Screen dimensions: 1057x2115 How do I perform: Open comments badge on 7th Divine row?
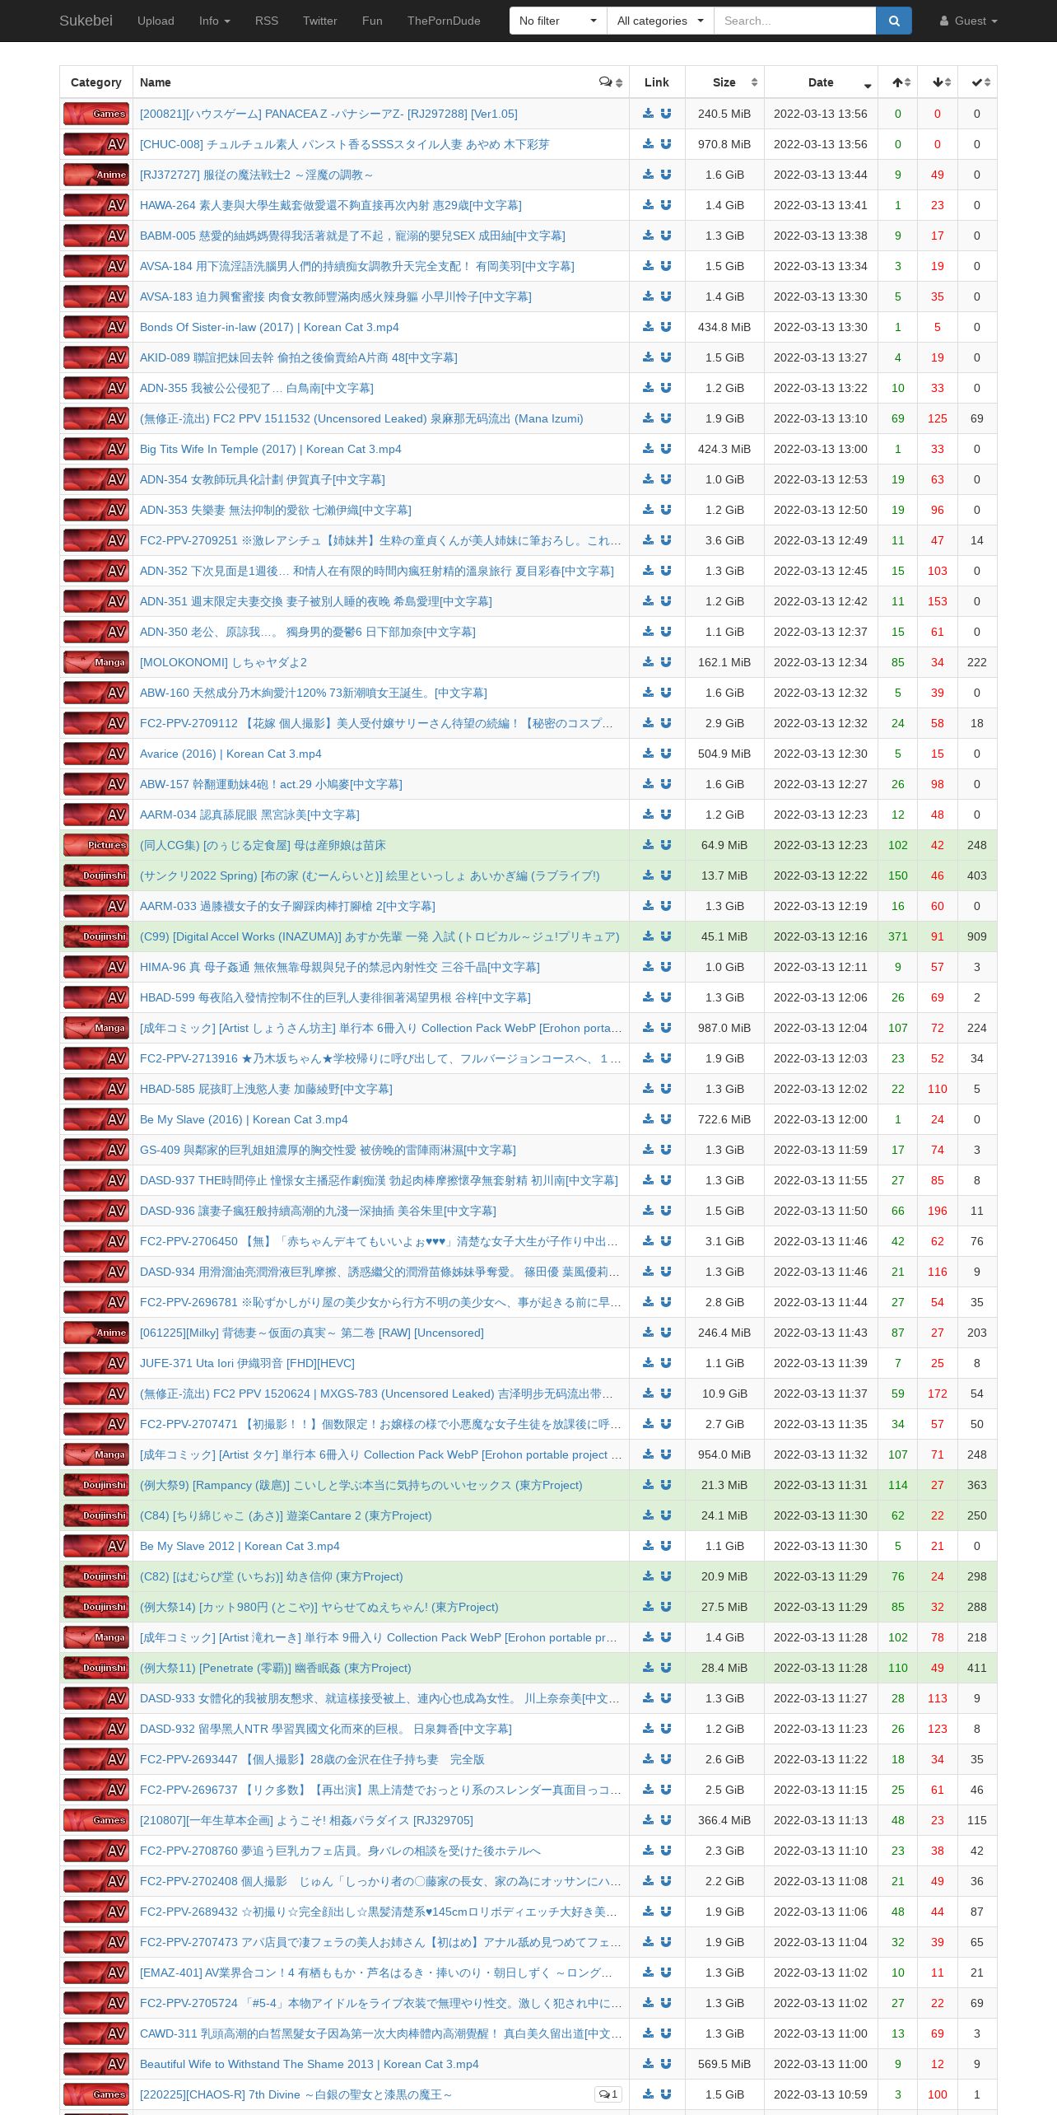(x=608, y=2094)
